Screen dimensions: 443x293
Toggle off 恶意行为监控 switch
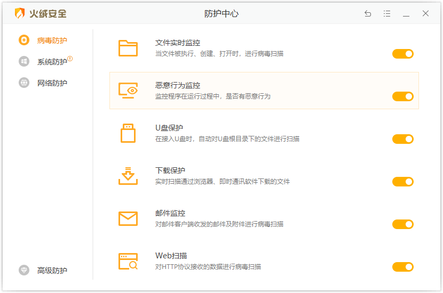(x=402, y=96)
